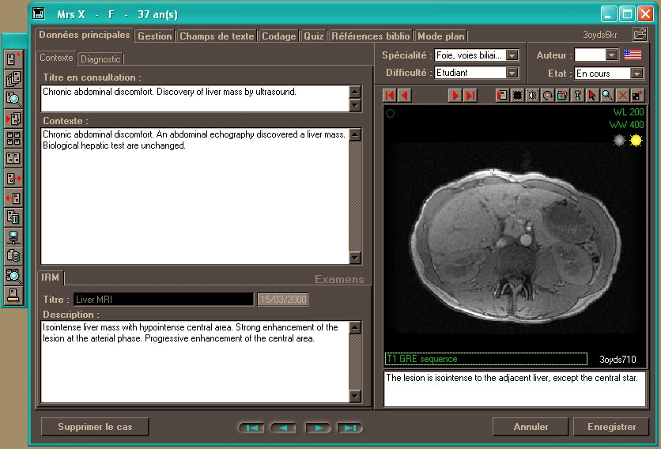661x449 pixels.
Task: Click the export case right-arrow icon
Action: point(13,179)
